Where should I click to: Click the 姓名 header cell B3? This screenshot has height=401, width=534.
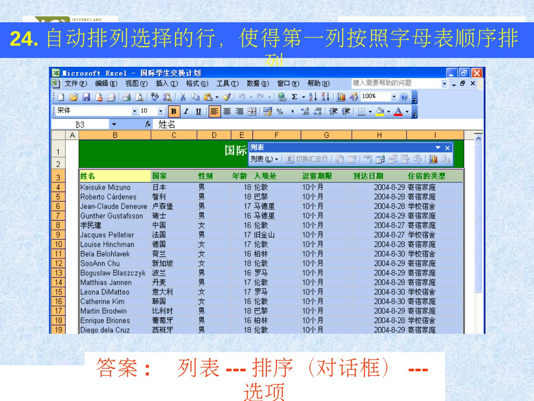(115, 176)
